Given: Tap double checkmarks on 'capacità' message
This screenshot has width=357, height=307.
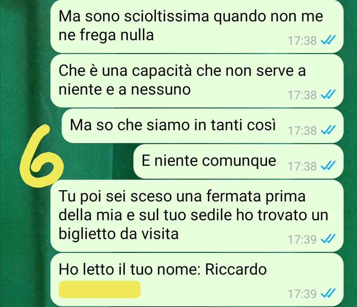Looking at the screenshot, I should point(328,95).
